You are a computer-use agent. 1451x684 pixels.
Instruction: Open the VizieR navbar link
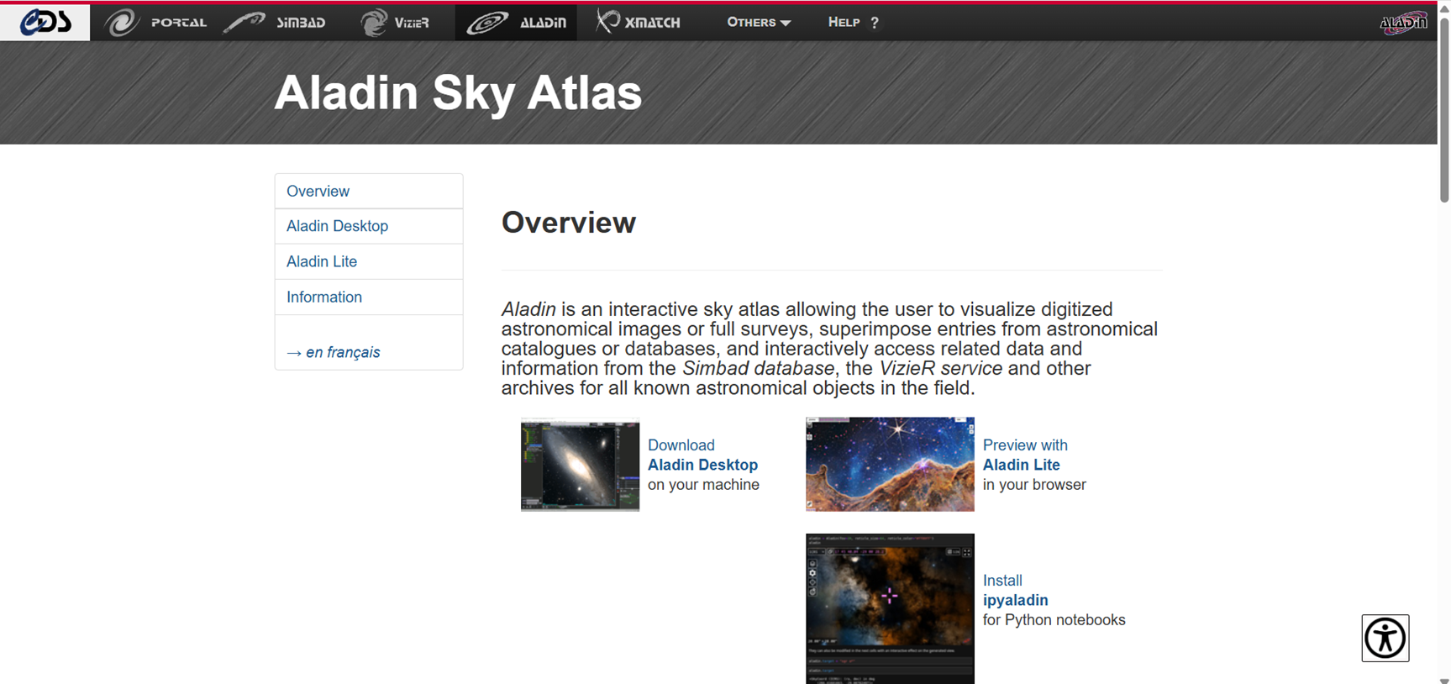[412, 23]
